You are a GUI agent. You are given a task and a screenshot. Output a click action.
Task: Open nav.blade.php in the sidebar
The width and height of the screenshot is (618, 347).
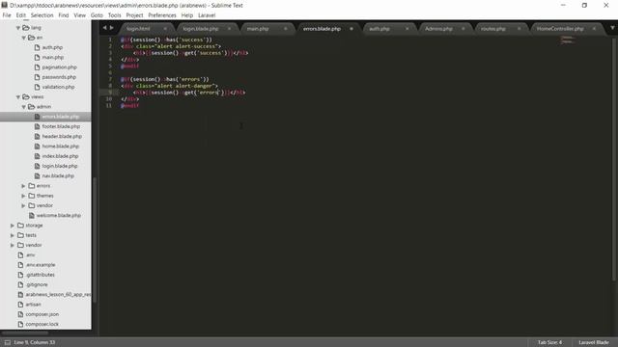click(x=58, y=175)
